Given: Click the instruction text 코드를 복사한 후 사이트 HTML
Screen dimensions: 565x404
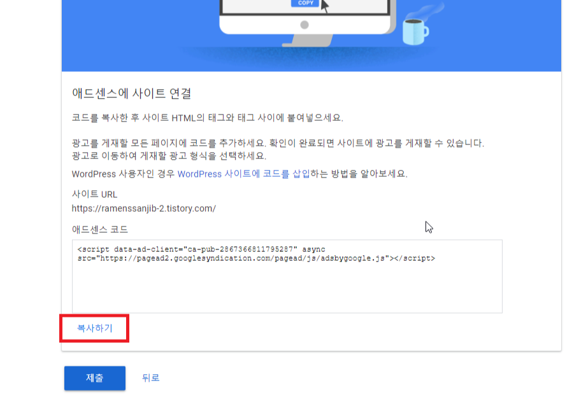Looking at the screenshot, I should 207,118.
